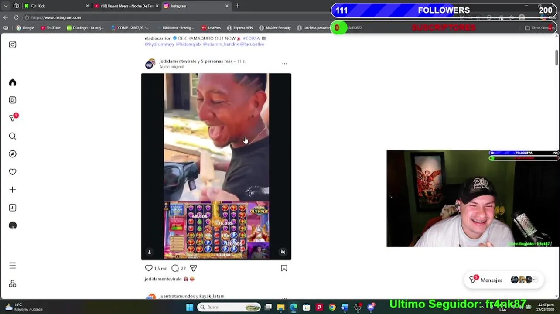Screen dimensions: 560x314
Task: Open the @hydromwayy mention
Action: [x=159, y=44]
